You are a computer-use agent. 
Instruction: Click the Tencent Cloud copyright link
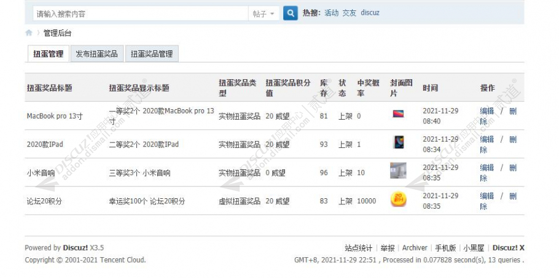pos(122,260)
